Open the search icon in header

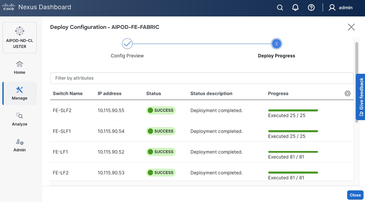pos(280,8)
